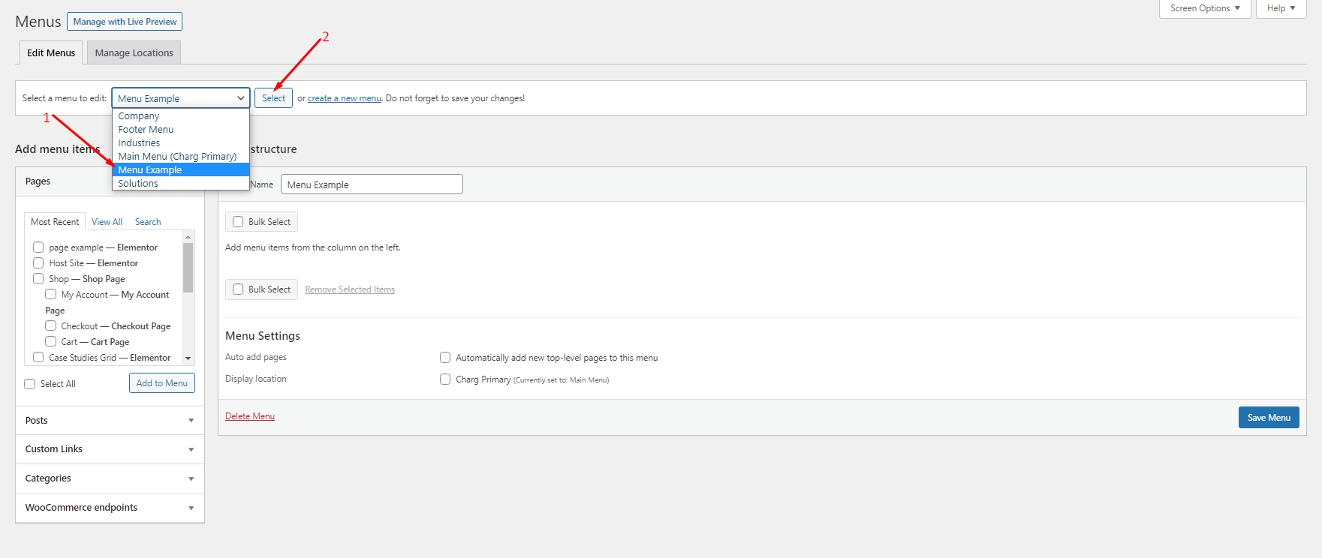The height and width of the screenshot is (558, 1322).
Task: Open the View All pages tab
Action: click(107, 222)
